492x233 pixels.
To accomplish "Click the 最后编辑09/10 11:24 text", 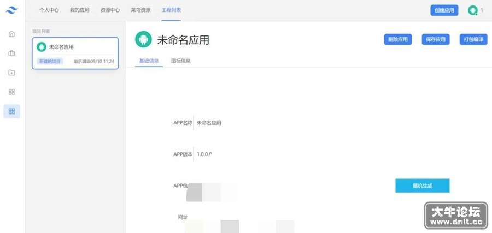I will pyautogui.click(x=94, y=61).
